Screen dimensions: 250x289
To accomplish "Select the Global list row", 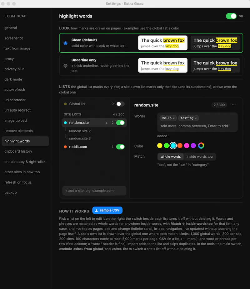I will click(x=94, y=104).
